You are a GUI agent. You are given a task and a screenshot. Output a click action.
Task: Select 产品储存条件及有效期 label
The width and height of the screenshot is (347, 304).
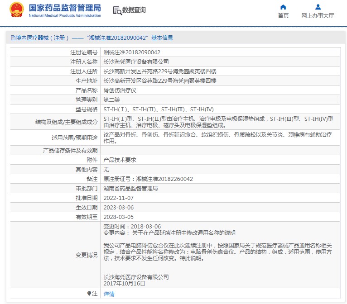(70, 151)
